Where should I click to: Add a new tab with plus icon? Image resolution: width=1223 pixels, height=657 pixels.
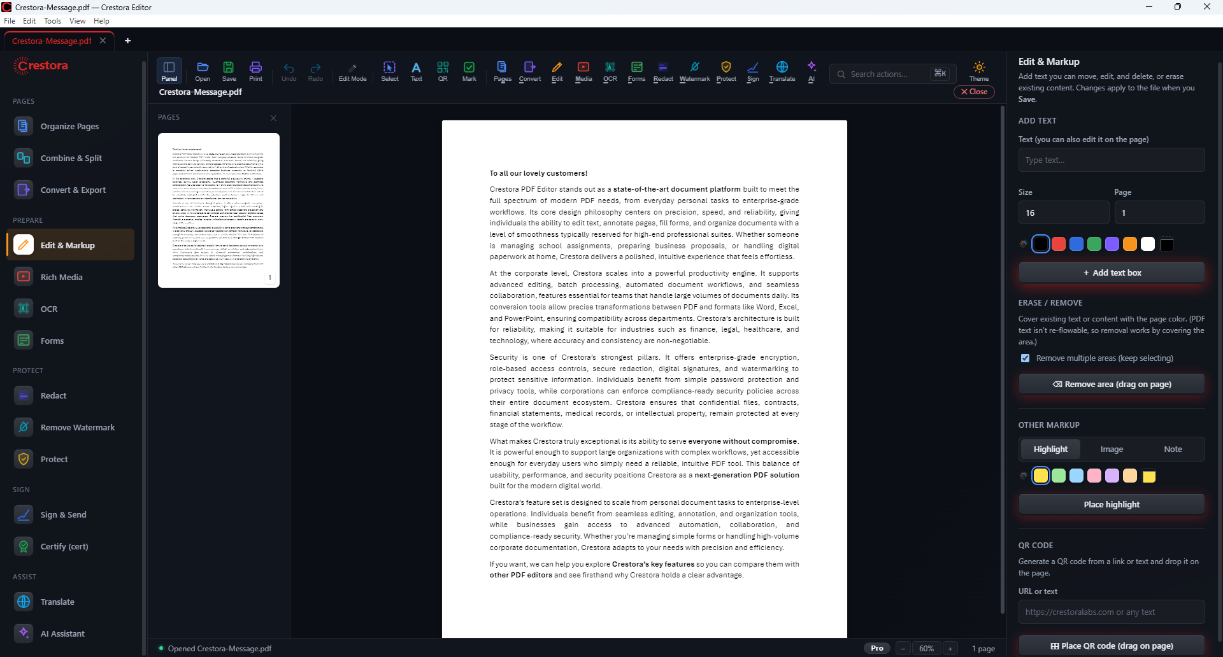[x=127, y=41]
